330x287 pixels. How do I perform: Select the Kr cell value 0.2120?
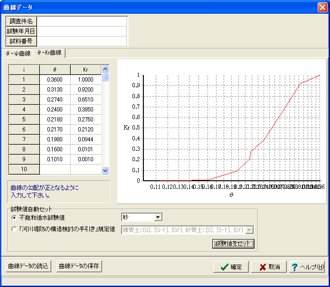(x=85, y=130)
